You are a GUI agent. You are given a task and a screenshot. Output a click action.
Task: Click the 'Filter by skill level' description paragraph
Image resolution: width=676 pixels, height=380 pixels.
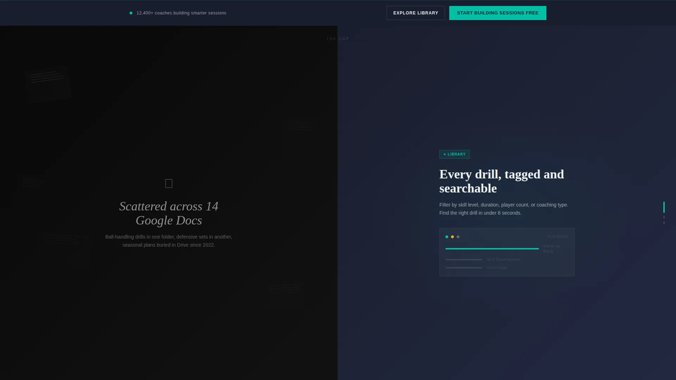(x=504, y=209)
